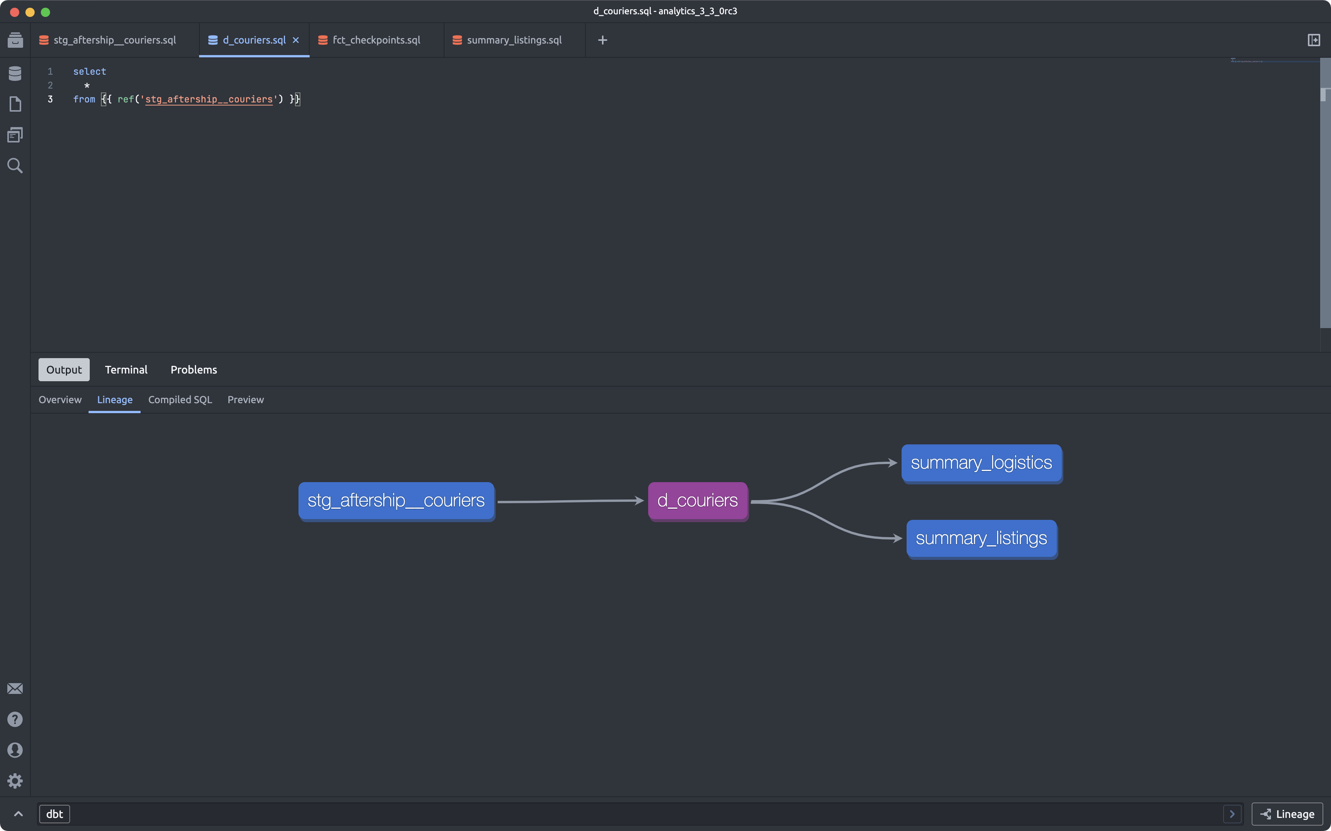Toggle split editor layout icon
The width and height of the screenshot is (1331, 831).
pyautogui.click(x=1313, y=40)
